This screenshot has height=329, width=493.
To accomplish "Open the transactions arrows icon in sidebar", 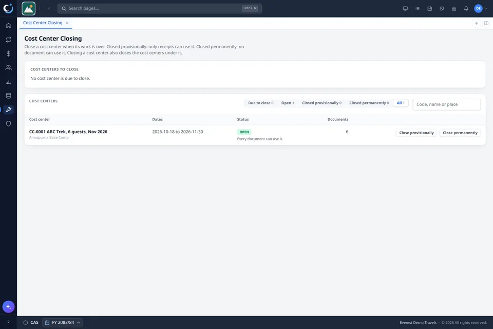I will (x=9, y=40).
